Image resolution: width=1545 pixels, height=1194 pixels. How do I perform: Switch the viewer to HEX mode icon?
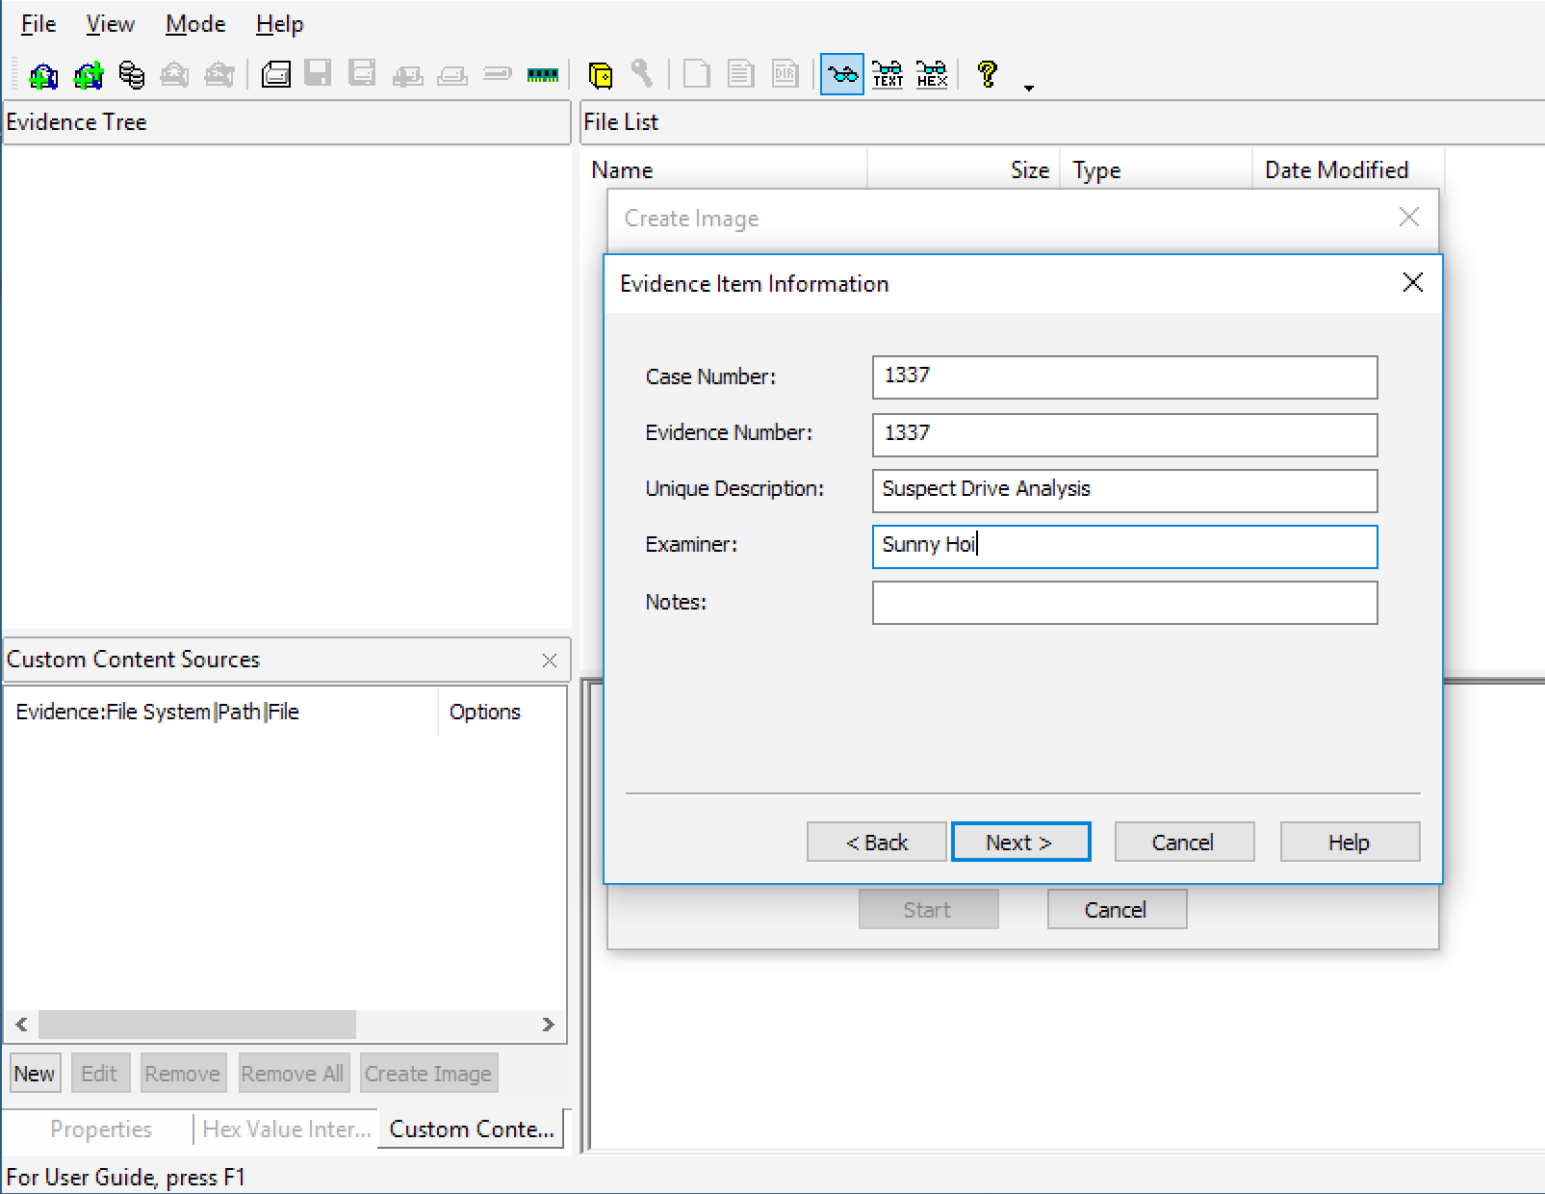coord(932,75)
